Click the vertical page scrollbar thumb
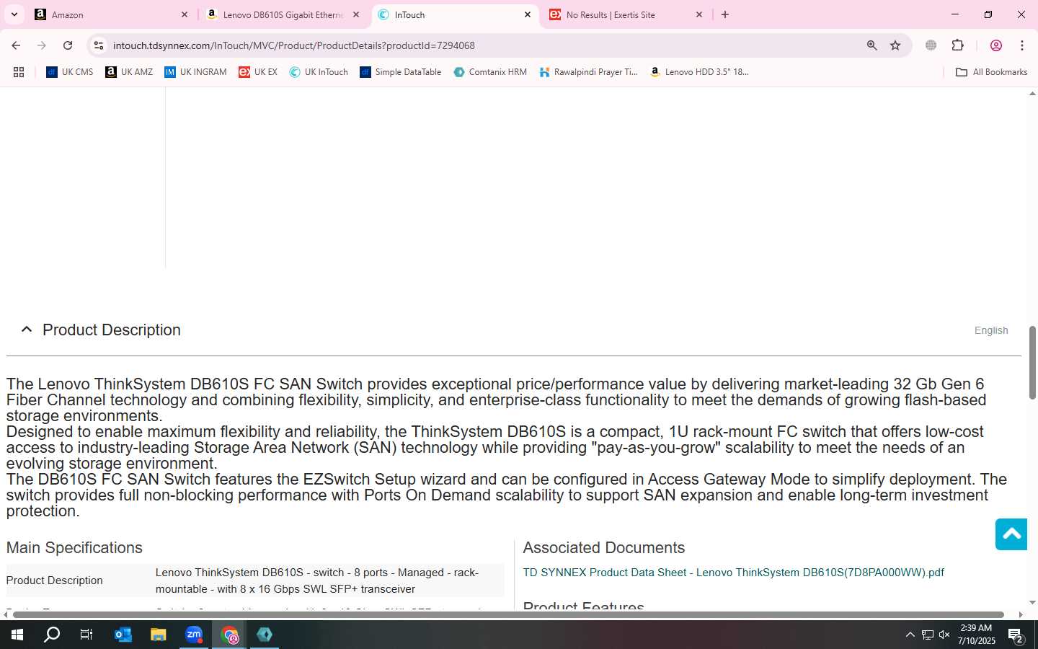Screen dimensions: 1038x649 [1032, 363]
